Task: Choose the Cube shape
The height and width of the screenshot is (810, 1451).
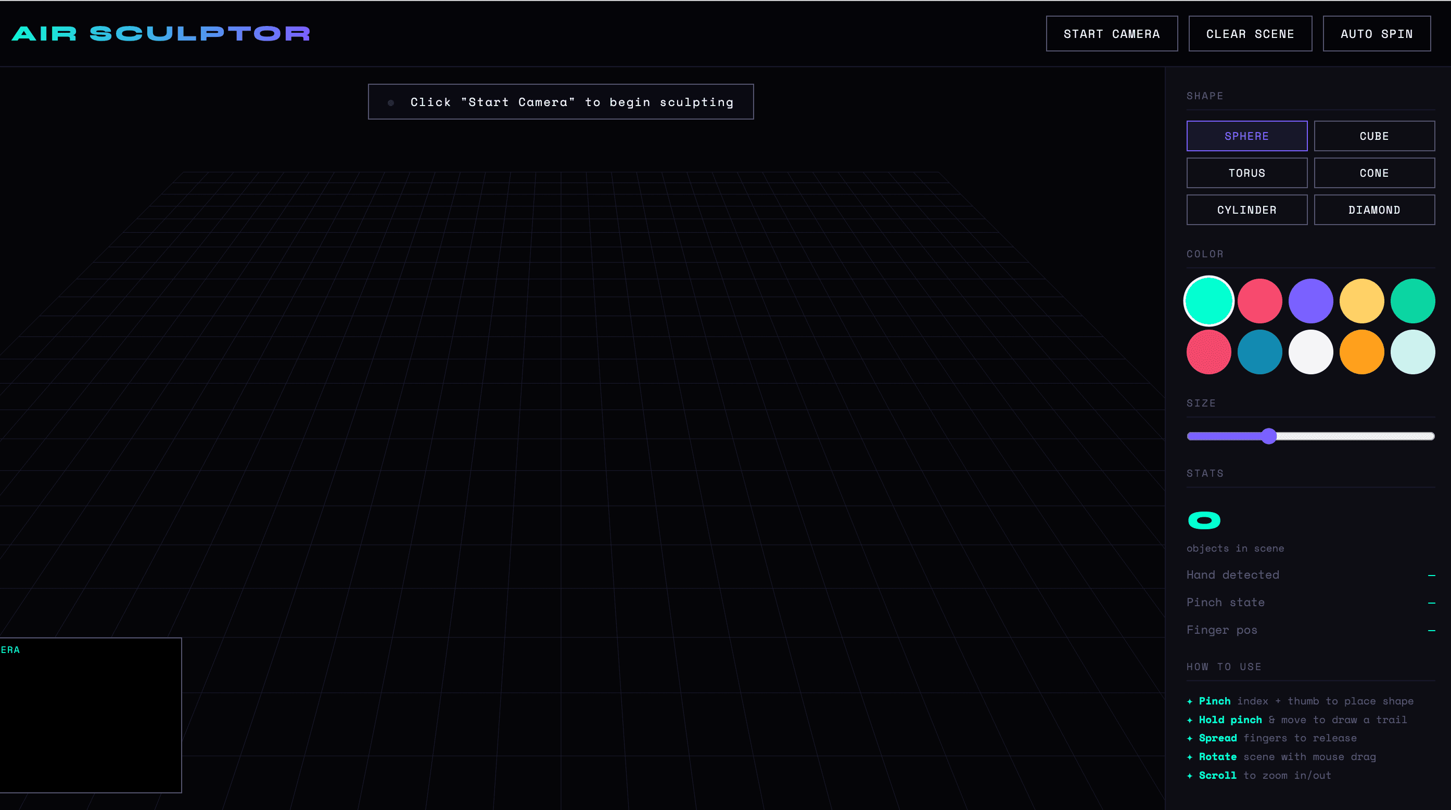Action: tap(1374, 136)
